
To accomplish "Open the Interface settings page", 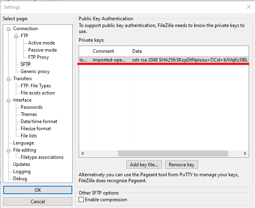I will point(22,100).
